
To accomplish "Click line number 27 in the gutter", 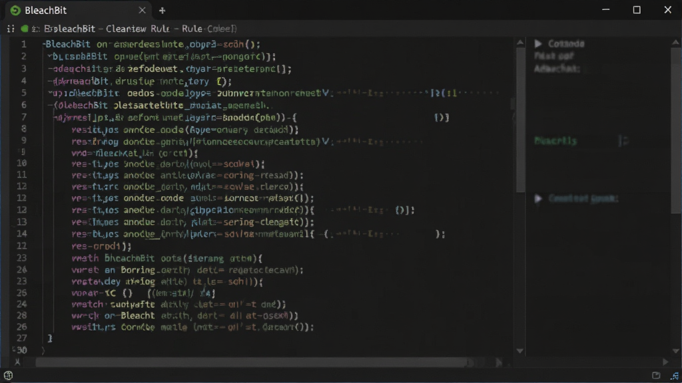I will 22,338.
